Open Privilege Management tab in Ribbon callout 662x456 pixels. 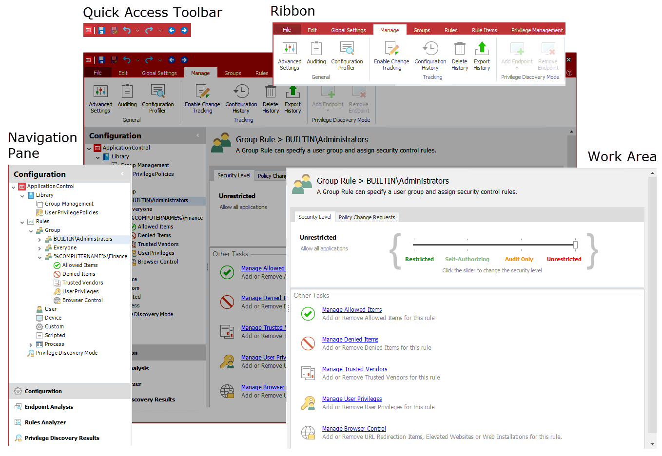(537, 30)
